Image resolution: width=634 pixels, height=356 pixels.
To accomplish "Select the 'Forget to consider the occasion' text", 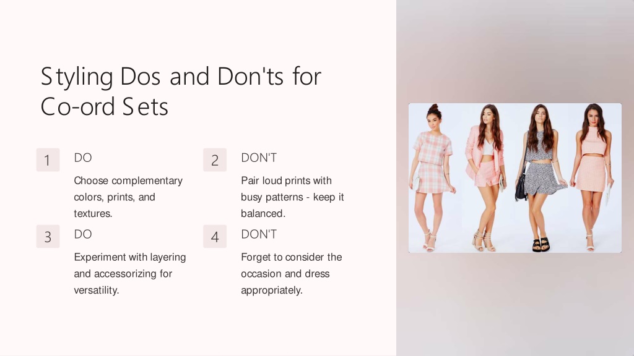I will click(292, 274).
